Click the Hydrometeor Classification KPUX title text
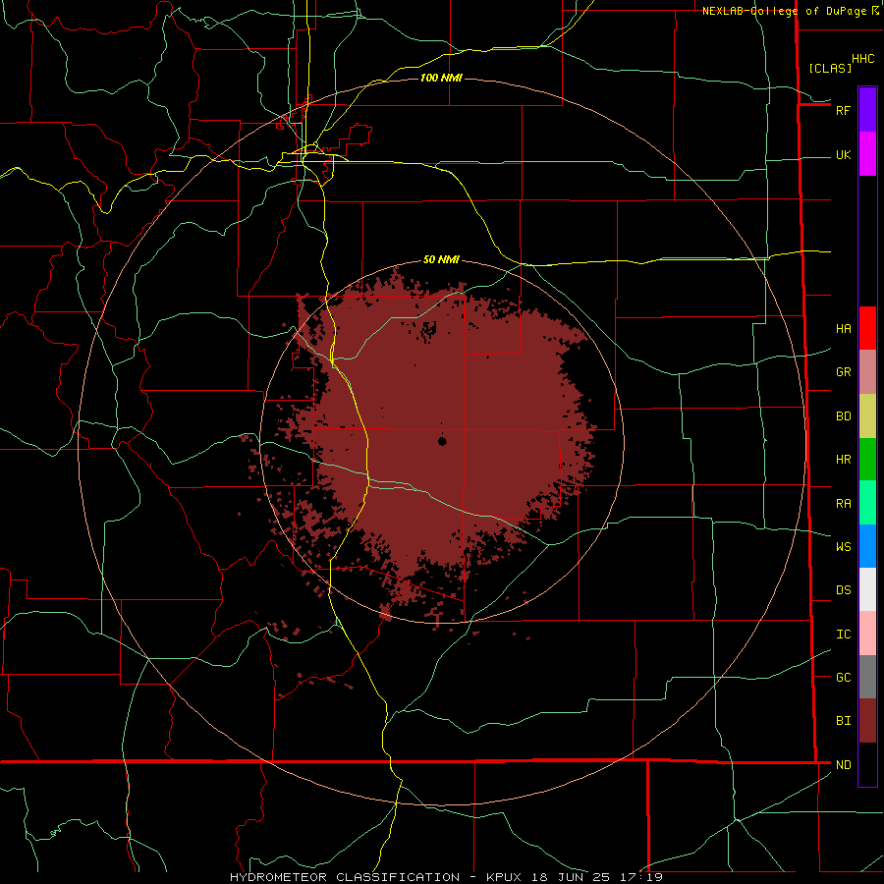The height and width of the screenshot is (884, 884). point(375,877)
